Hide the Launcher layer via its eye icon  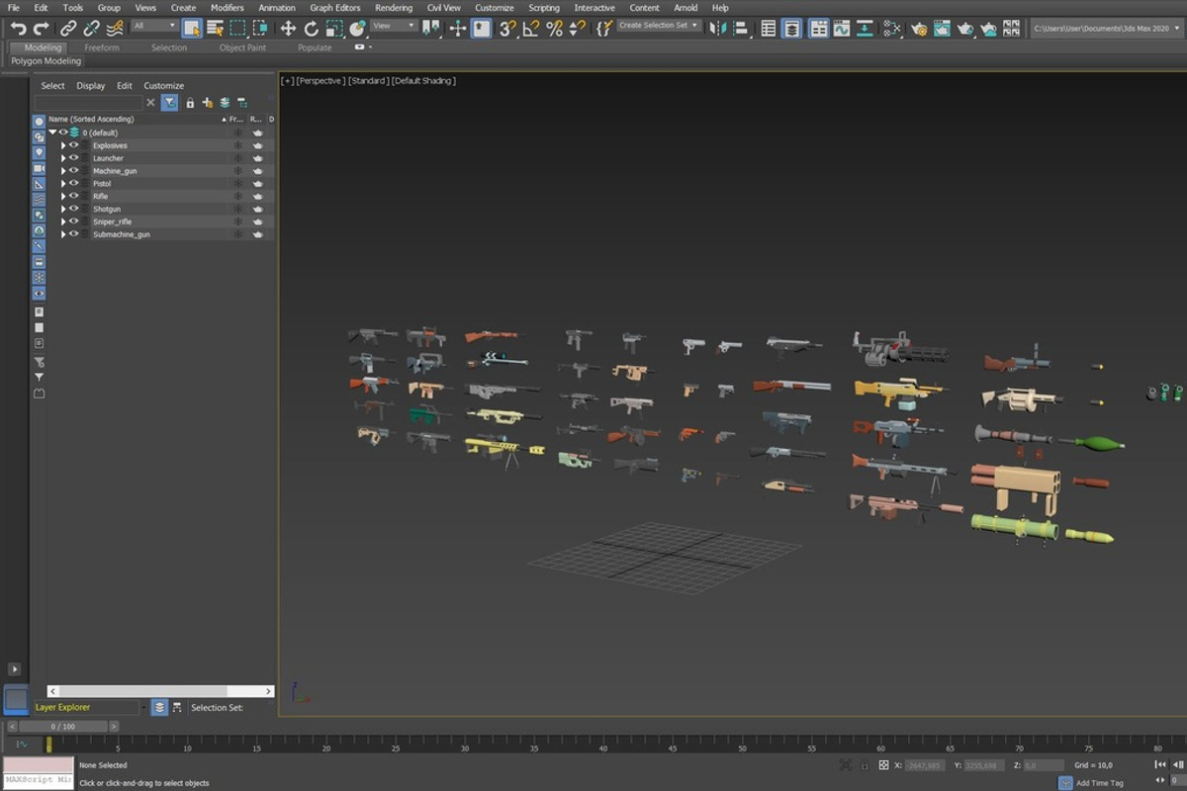73,158
